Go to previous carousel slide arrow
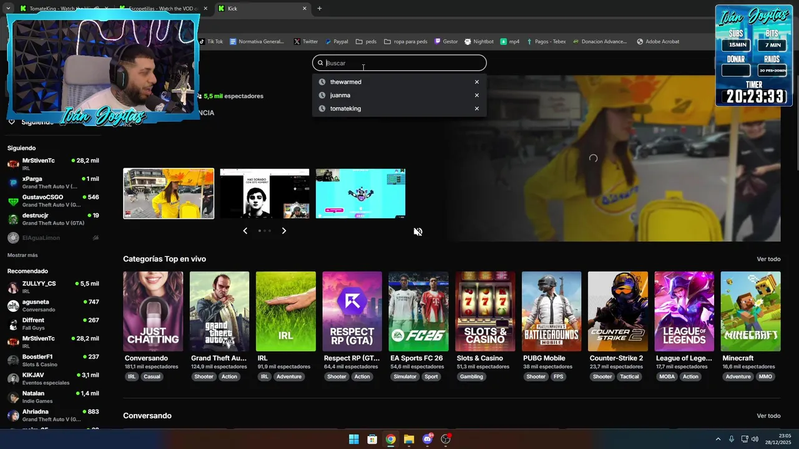799x449 pixels. (245, 231)
